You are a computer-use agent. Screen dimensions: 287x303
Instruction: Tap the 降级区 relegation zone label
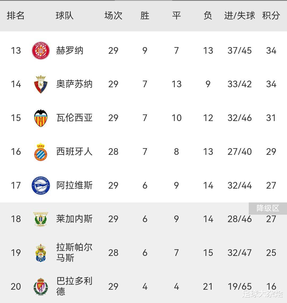(268, 208)
